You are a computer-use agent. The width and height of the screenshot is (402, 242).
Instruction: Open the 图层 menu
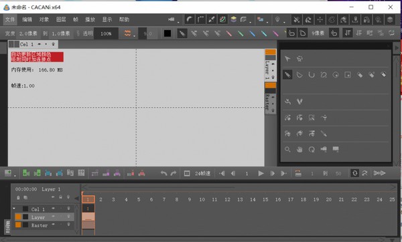click(61, 19)
